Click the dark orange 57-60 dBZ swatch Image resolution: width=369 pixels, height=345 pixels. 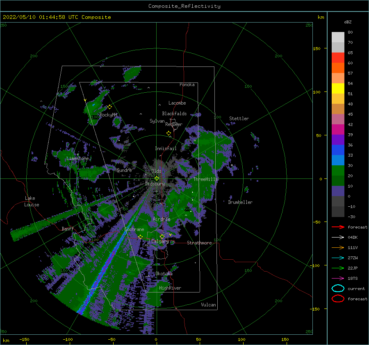[x=338, y=68]
